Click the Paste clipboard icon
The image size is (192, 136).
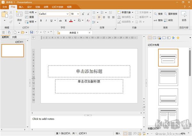(x=5, y=15)
